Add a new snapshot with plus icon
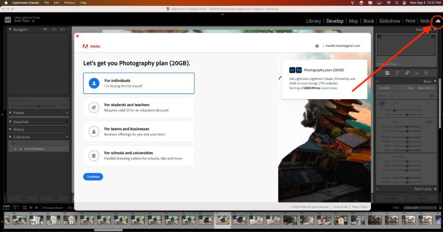 (x=67, y=122)
